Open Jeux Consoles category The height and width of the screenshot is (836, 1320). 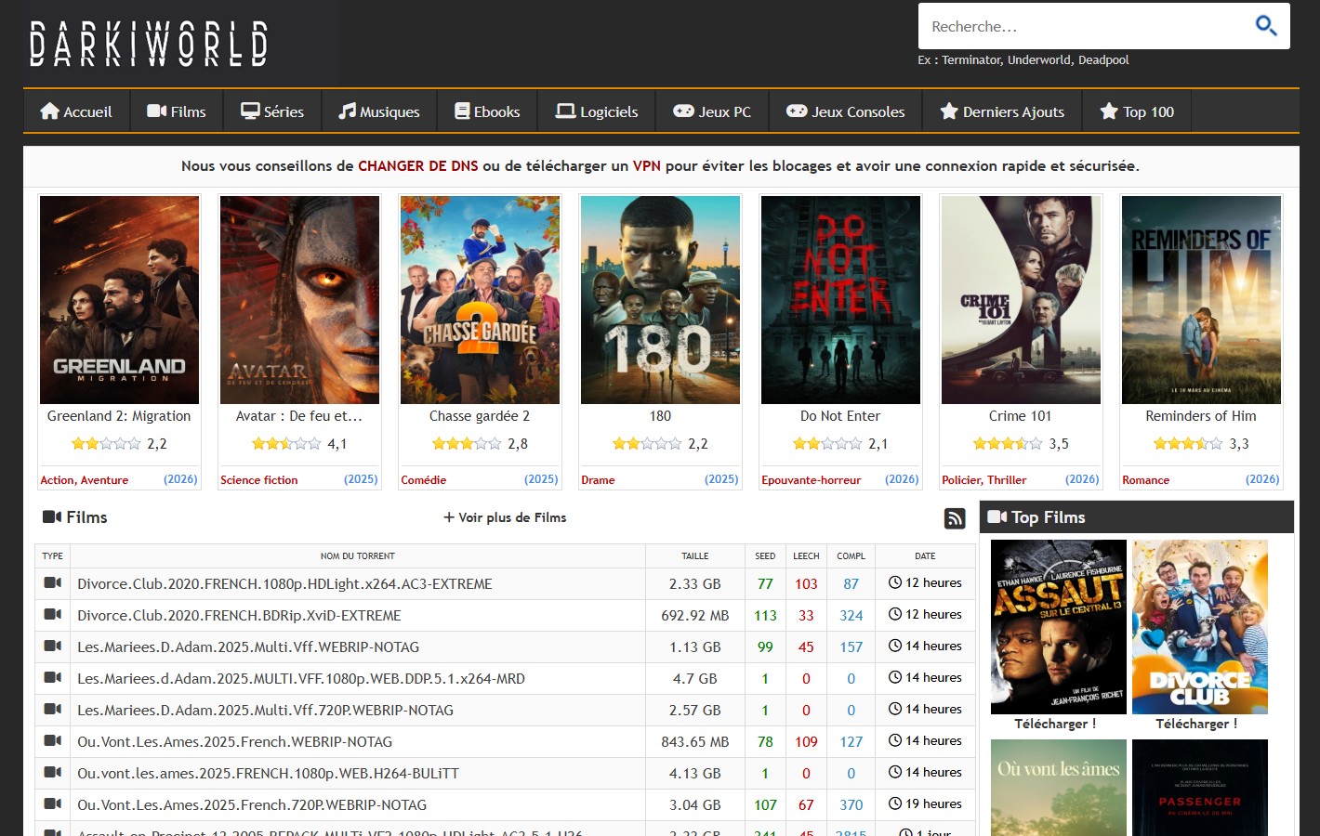point(846,111)
